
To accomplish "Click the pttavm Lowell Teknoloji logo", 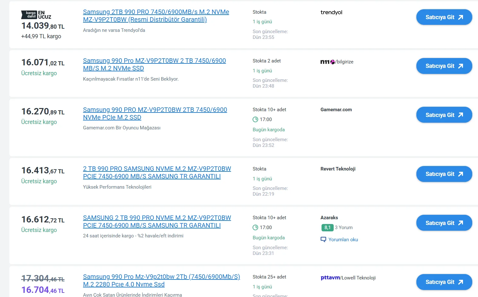I will (x=348, y=278).
